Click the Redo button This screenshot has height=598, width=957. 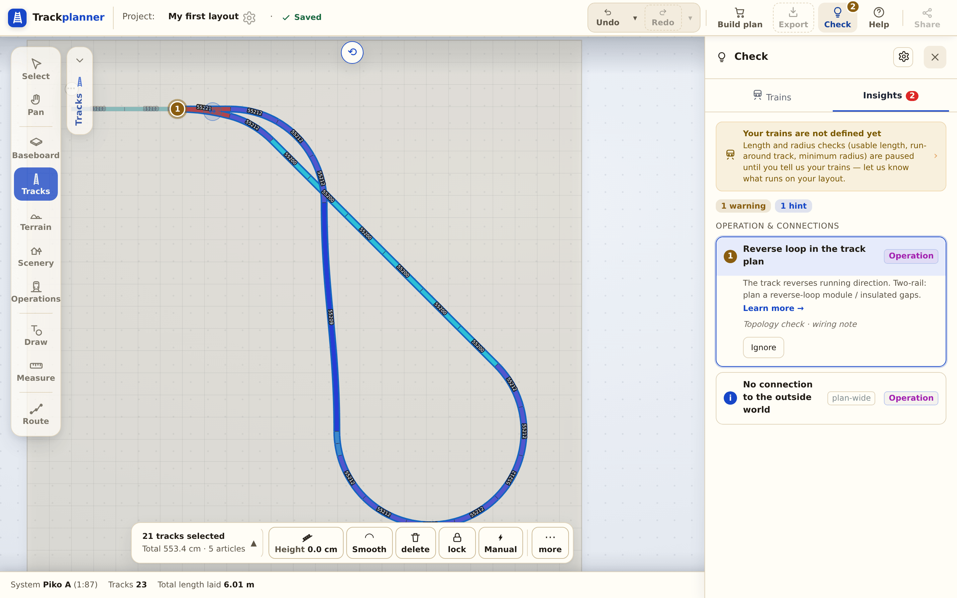point(663,17)
